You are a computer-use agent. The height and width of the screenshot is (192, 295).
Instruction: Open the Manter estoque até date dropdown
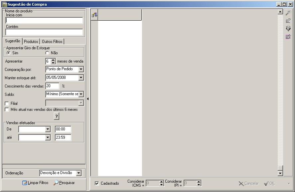(x=81, y=78)
